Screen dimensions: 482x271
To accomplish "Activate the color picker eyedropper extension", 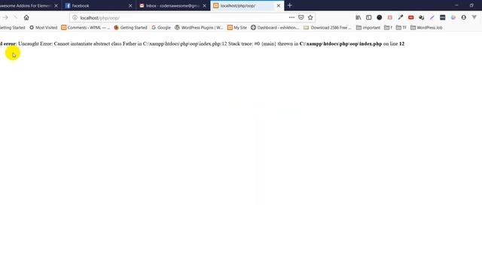I will tap(400, 17).
